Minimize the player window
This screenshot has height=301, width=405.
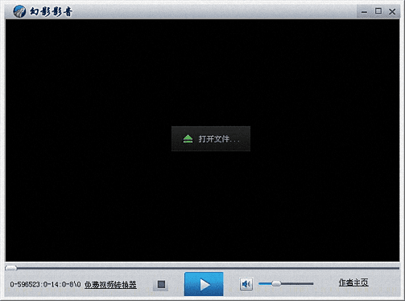coord(364,12)
